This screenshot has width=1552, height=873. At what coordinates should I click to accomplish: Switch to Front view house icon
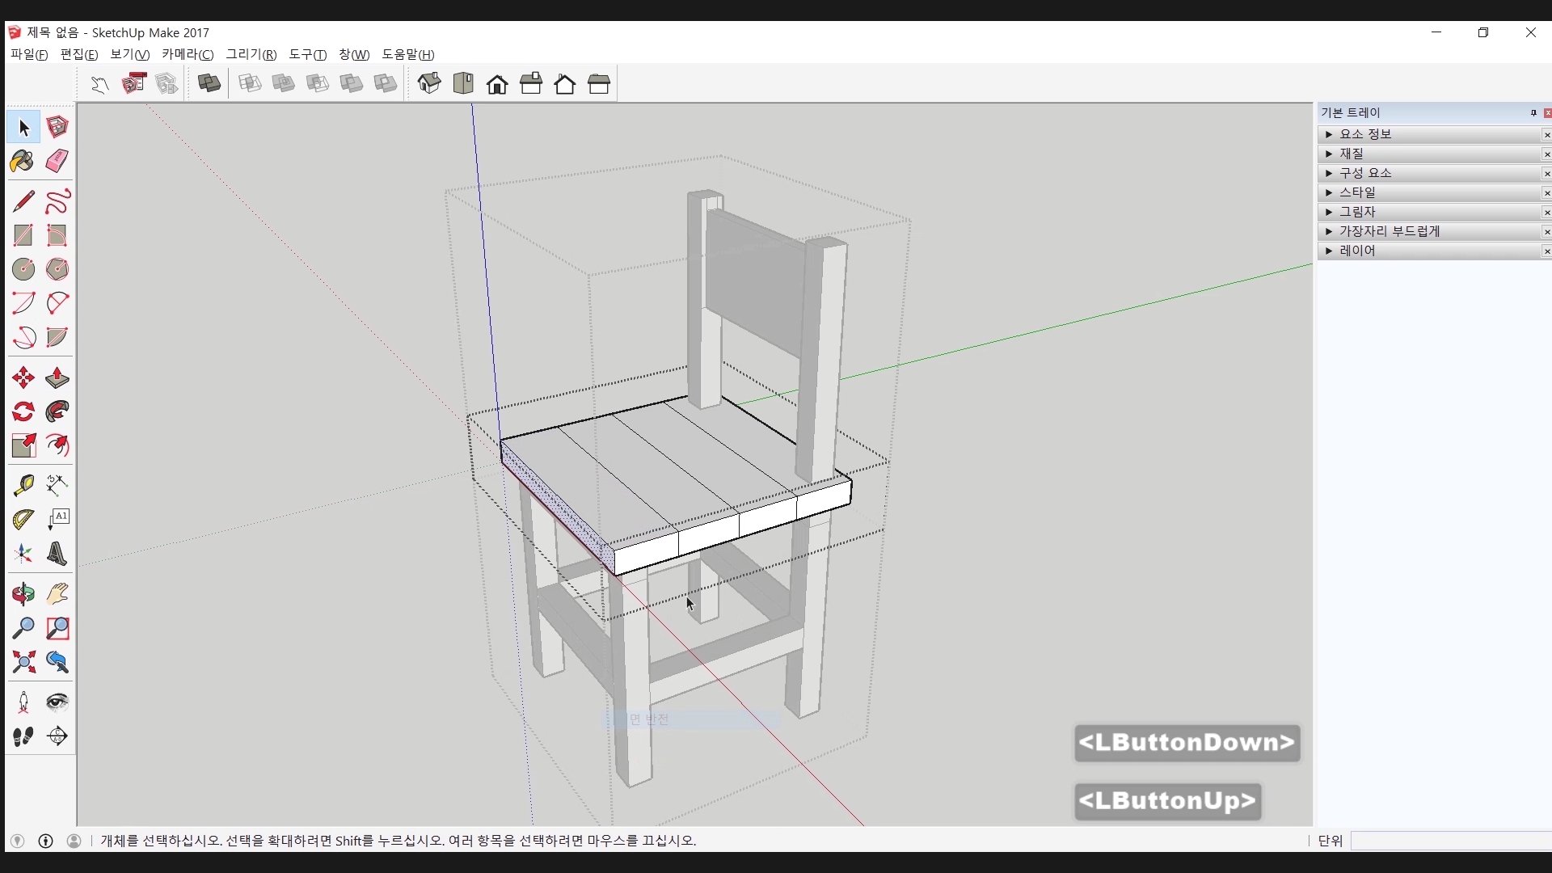click(497, 84)
